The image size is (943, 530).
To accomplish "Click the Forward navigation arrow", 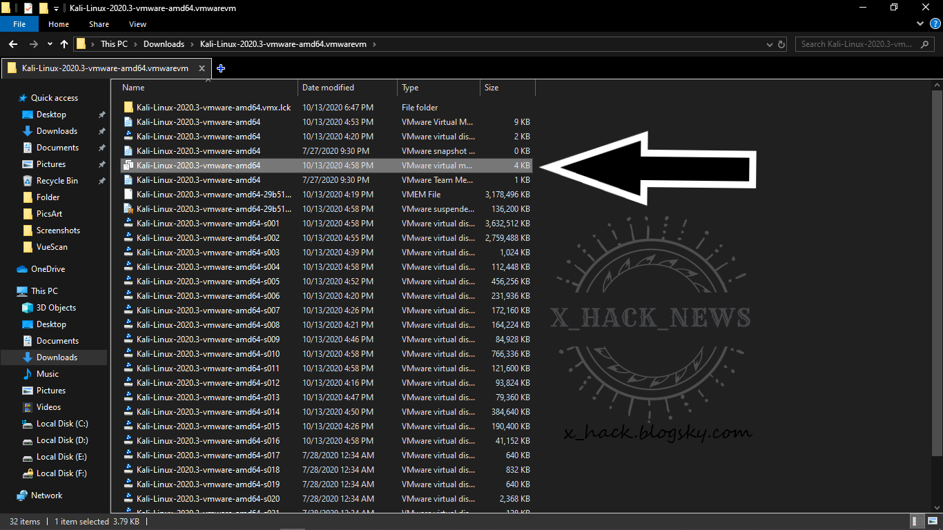I will 32,44.
